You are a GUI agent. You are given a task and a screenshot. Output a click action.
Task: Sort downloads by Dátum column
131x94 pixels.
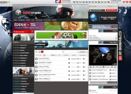tap(54, 55)
